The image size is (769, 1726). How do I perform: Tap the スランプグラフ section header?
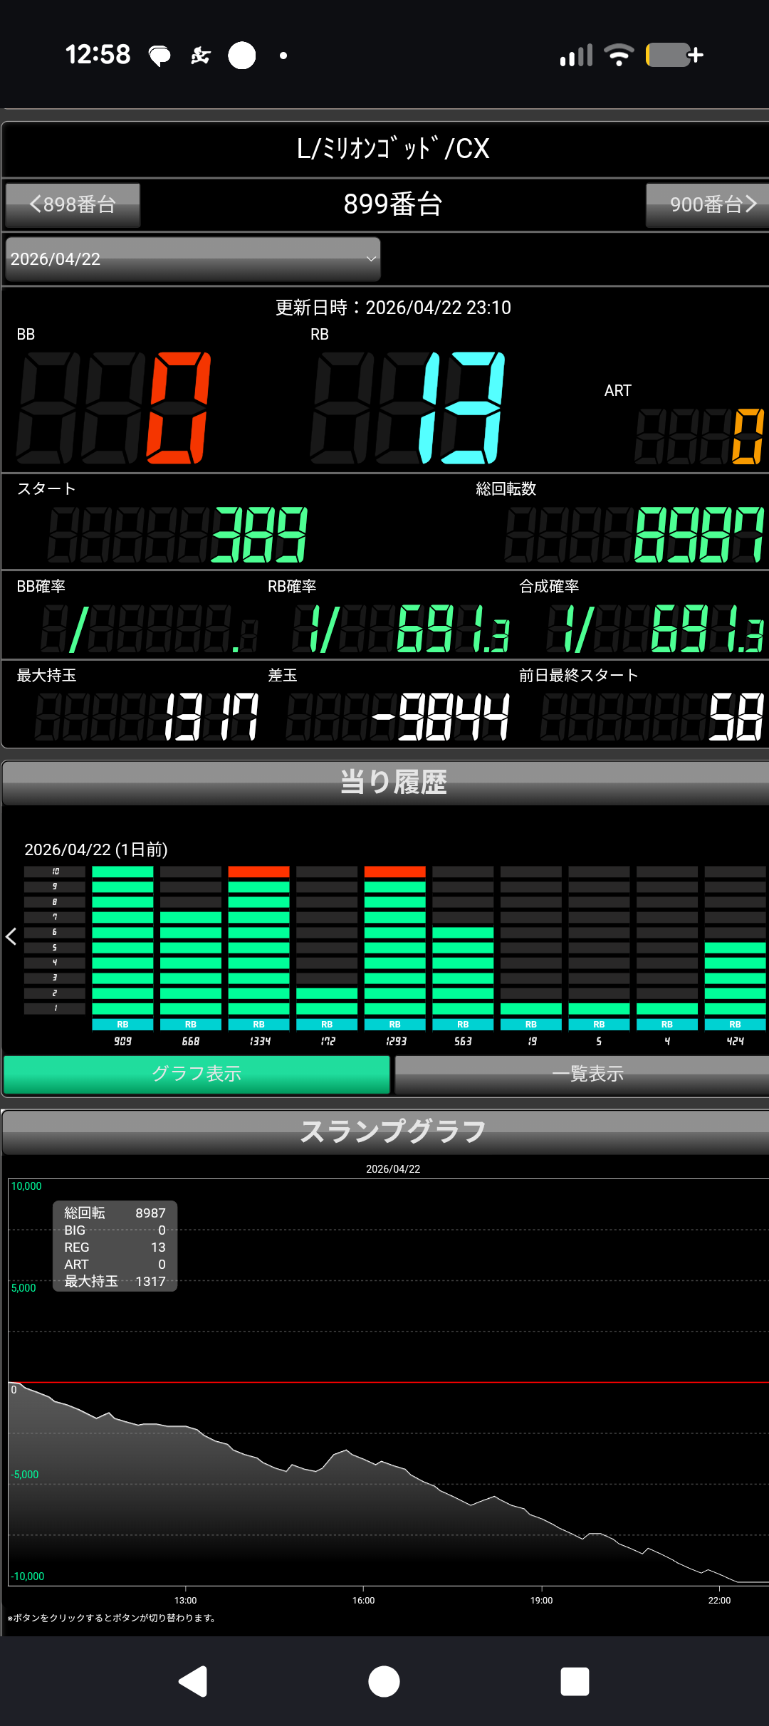click(x=392, y=1131)
